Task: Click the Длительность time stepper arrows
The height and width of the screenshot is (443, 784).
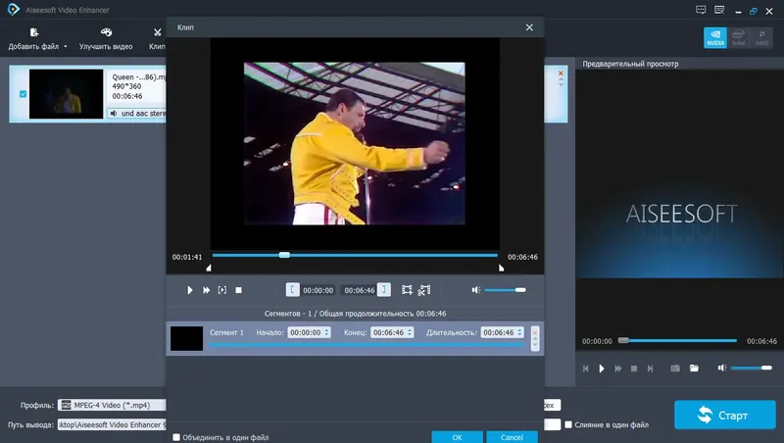Action: (520, 332)
